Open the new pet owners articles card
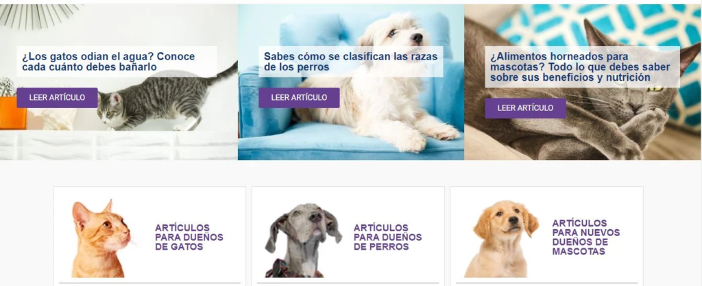This screenshot has height=286, width=702. 546,236
